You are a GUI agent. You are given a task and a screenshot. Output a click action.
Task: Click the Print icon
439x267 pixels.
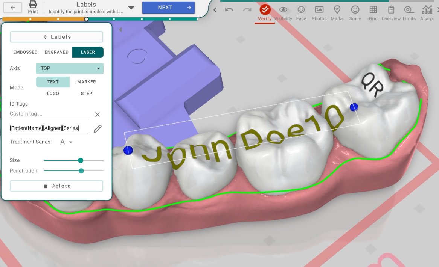[33, 7]
